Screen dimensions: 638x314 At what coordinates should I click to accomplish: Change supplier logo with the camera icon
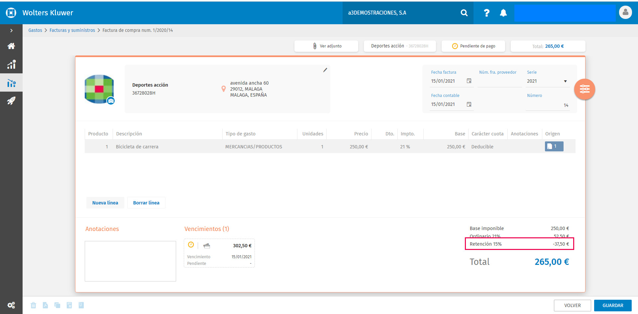[111, 101]
